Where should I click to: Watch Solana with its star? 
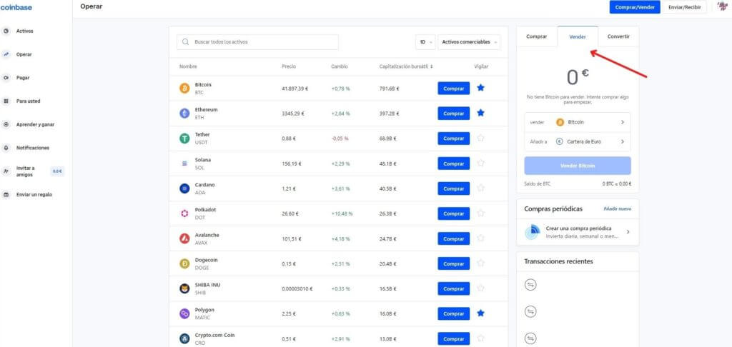point(481,164)
